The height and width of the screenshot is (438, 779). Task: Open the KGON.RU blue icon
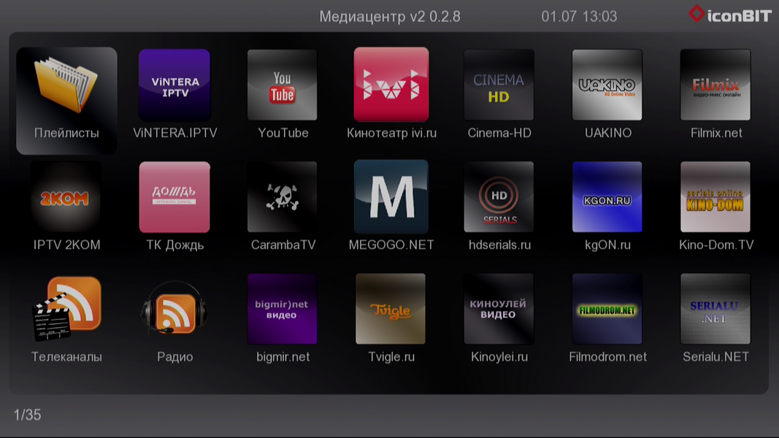point(607,197)
